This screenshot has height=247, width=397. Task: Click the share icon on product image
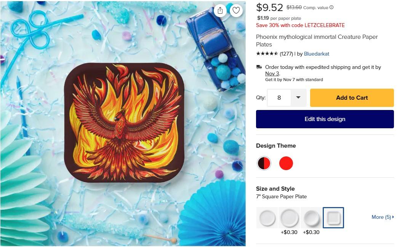[x=220, y=10]
